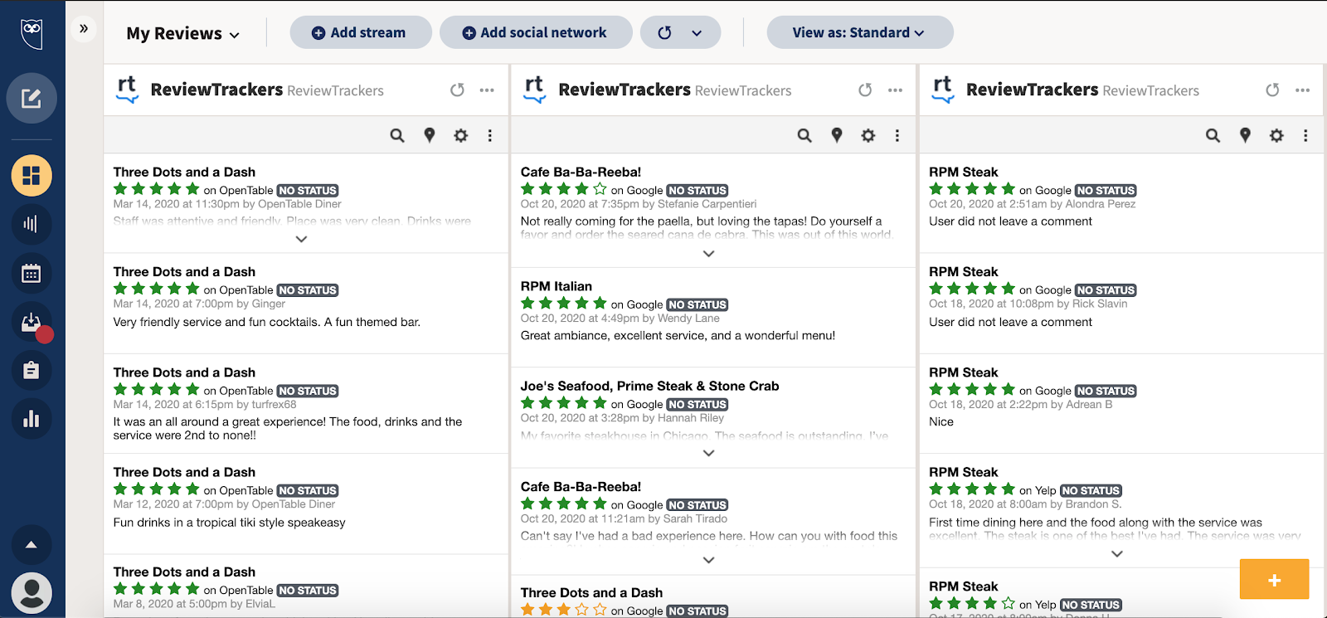The image size is (1327, 618).
Task: Click the orange plus floating button
Action: click(1275, 579)
